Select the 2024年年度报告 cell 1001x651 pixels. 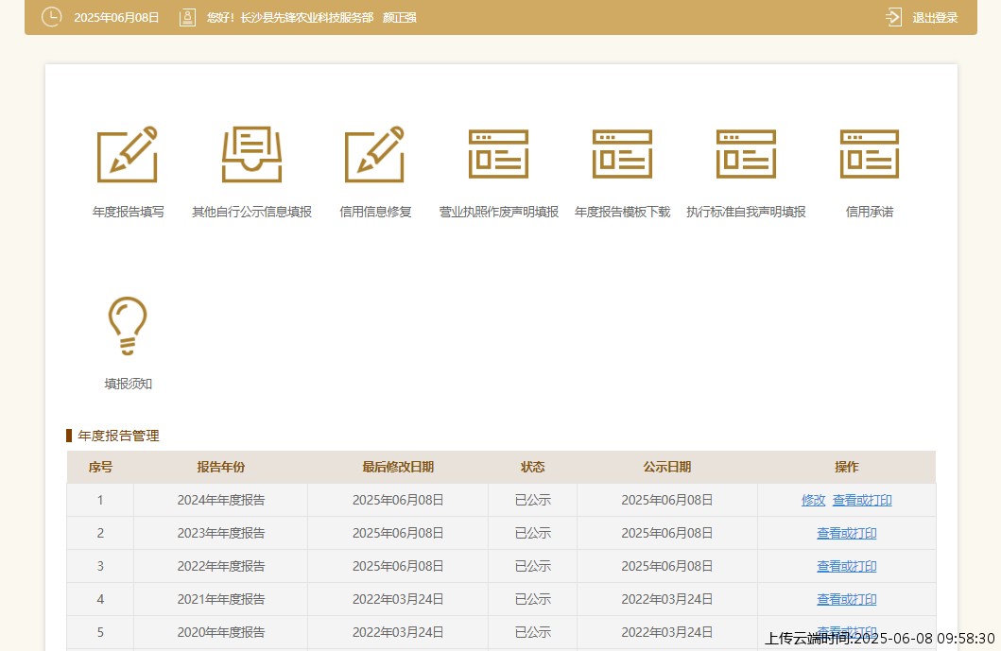click(x=221, y=500)
